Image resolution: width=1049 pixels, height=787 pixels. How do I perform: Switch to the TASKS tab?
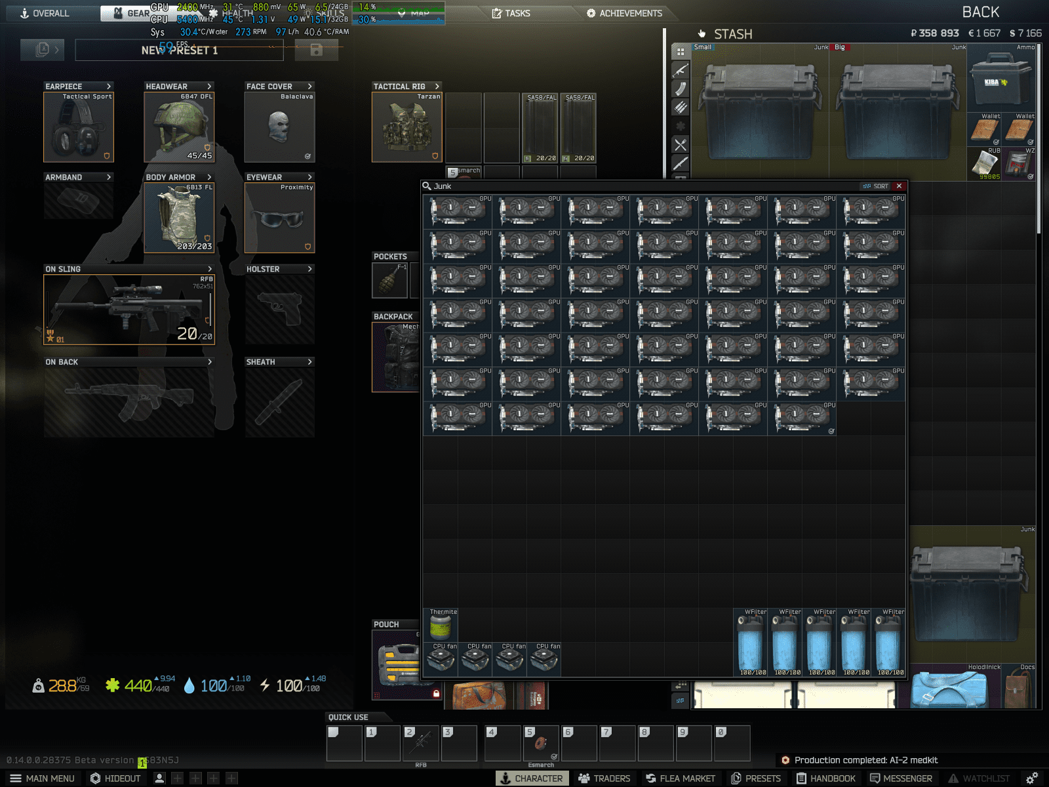tap(511, 13)
